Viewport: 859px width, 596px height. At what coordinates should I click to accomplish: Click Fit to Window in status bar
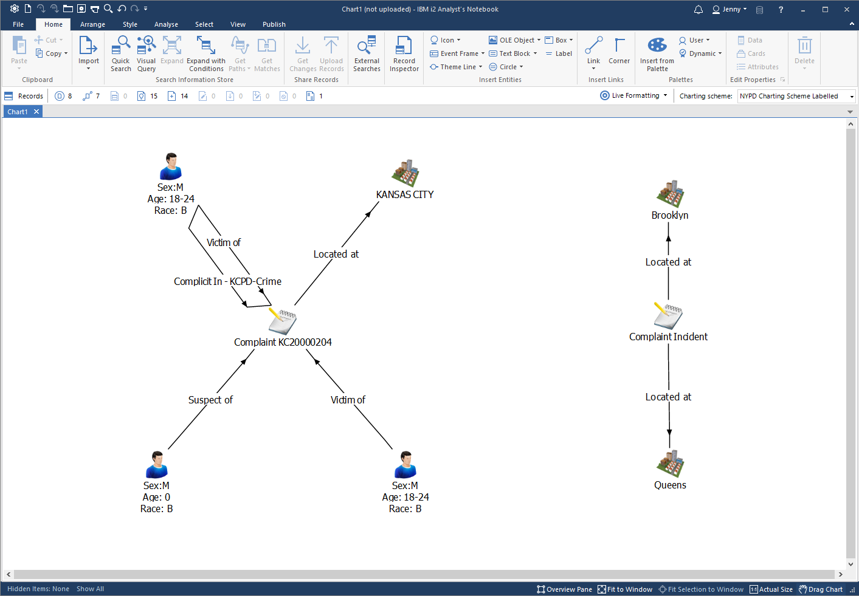point(625,589)
